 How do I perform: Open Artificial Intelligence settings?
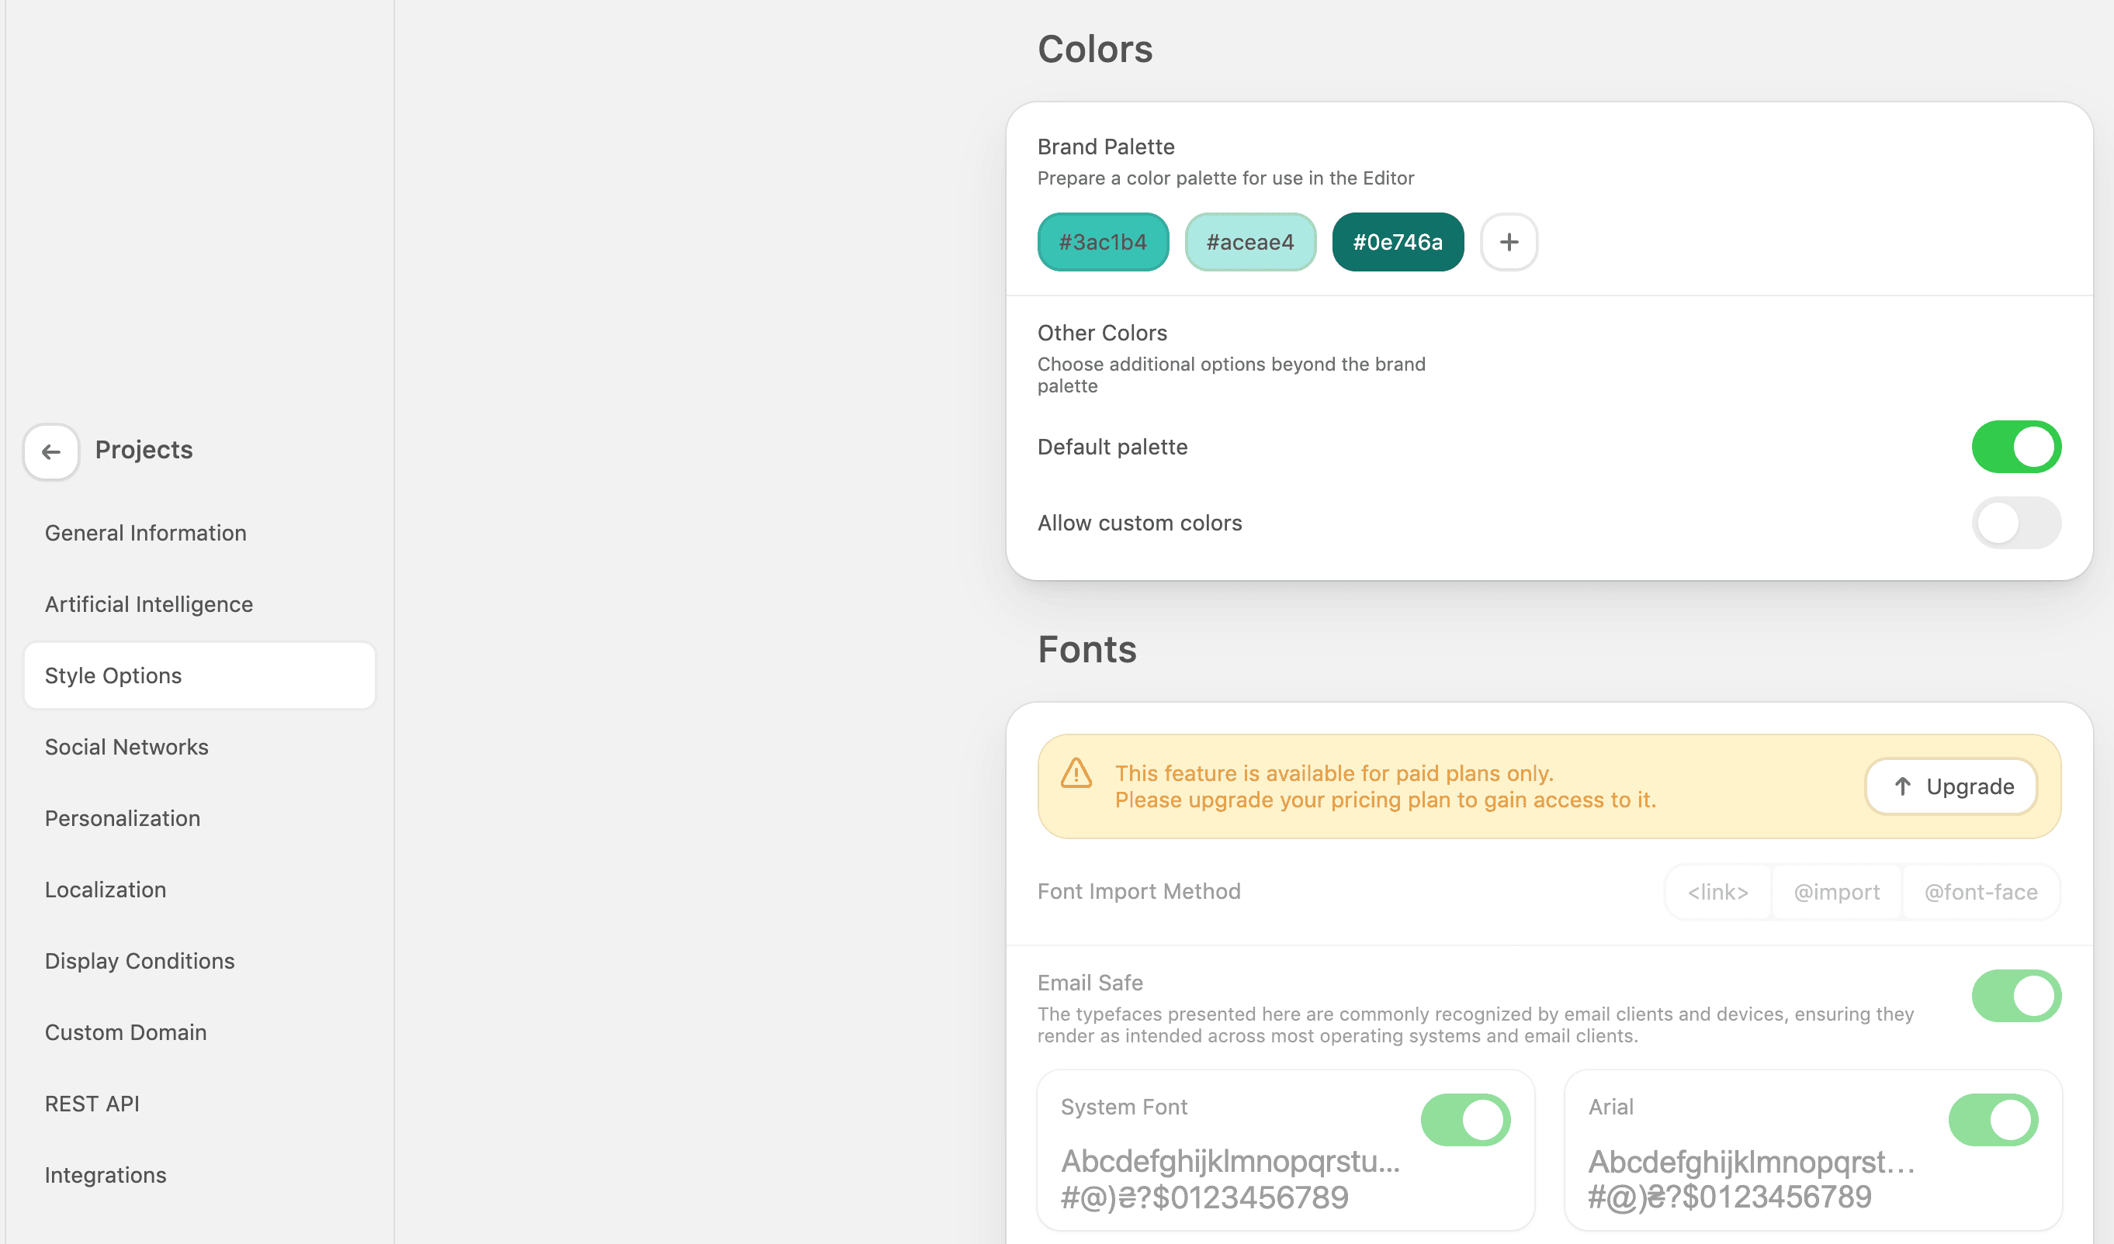(149, 604)
